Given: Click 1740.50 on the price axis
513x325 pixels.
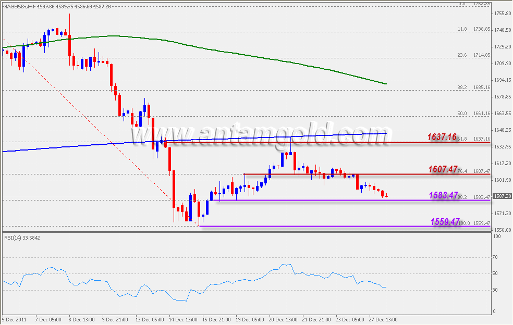Looking at the screenshot, I should pos(503,30).
